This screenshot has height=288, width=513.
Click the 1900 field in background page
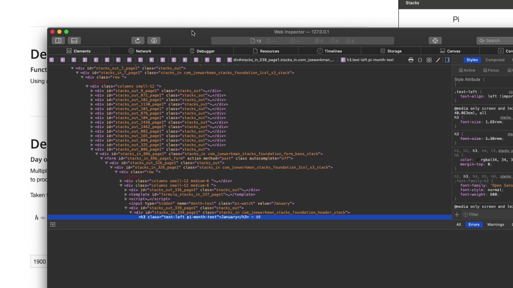(39, 262)
